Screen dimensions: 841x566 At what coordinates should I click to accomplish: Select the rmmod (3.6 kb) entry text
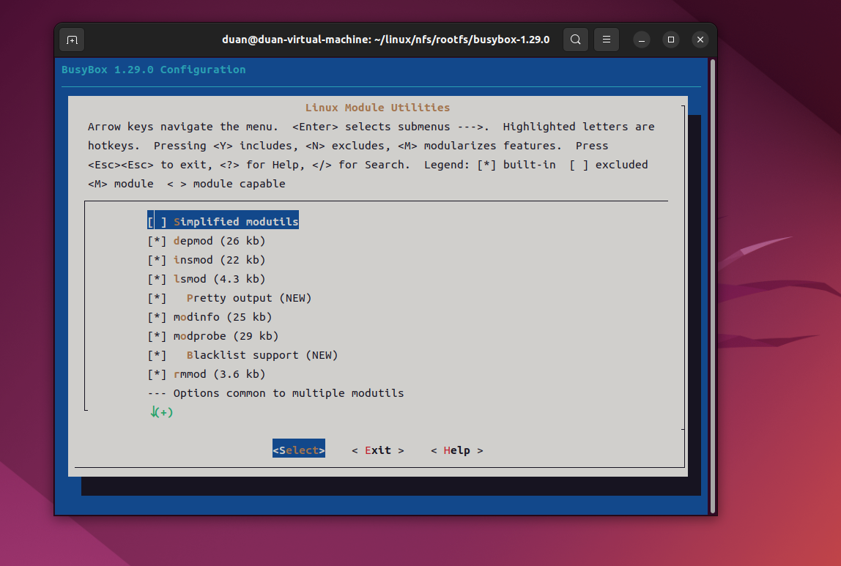tap(219, 374)
